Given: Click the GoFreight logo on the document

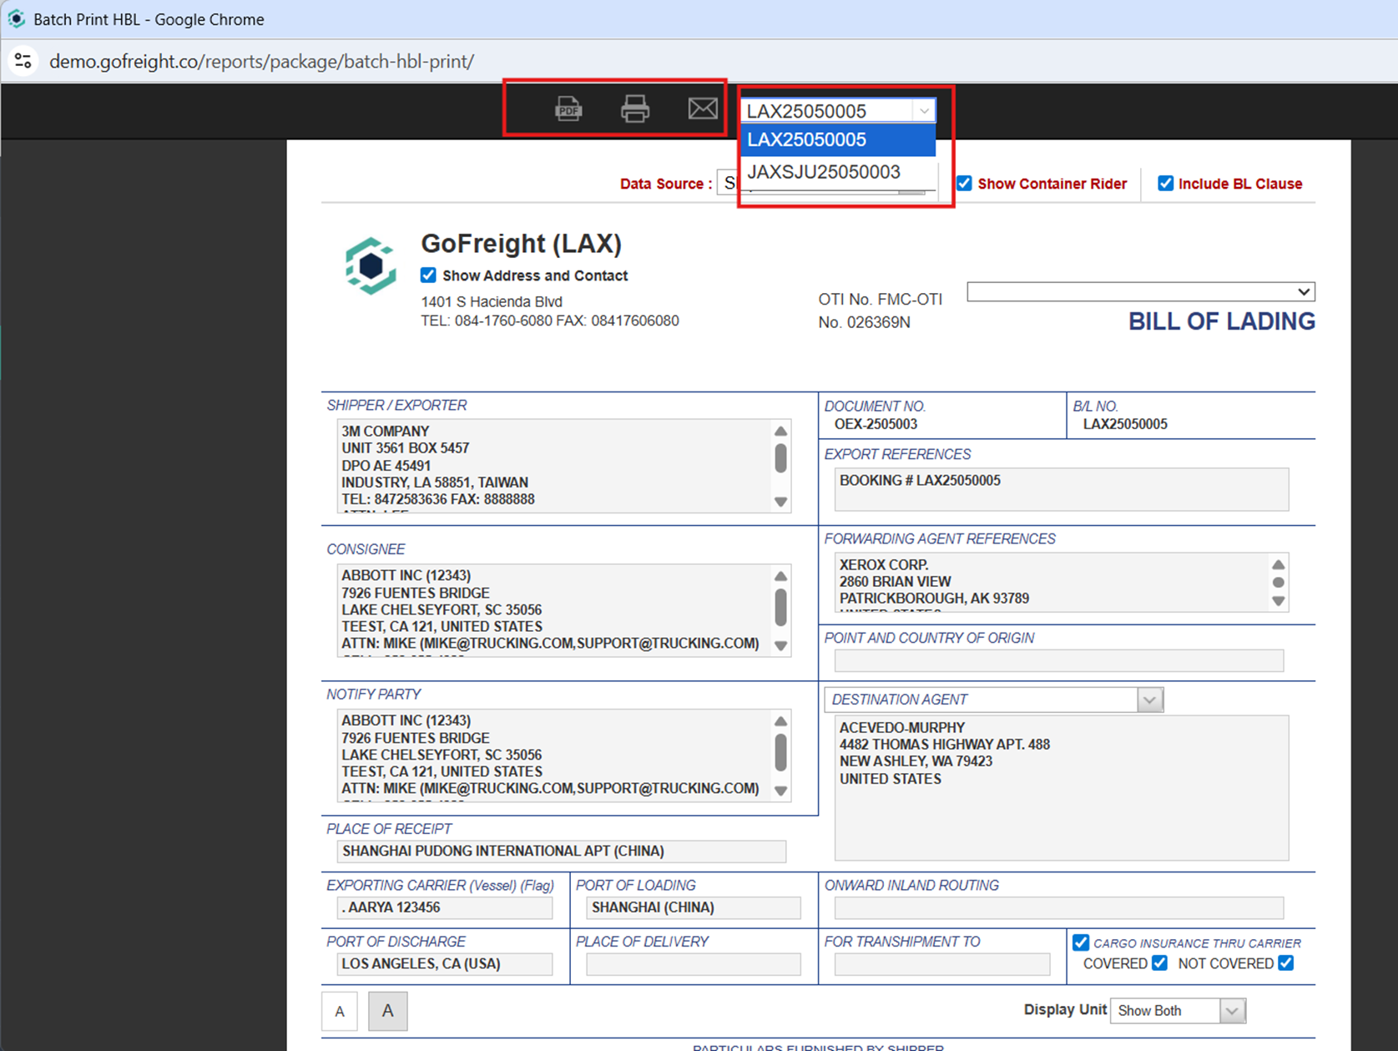Looking at the screenshot, I should coord(370,265).
